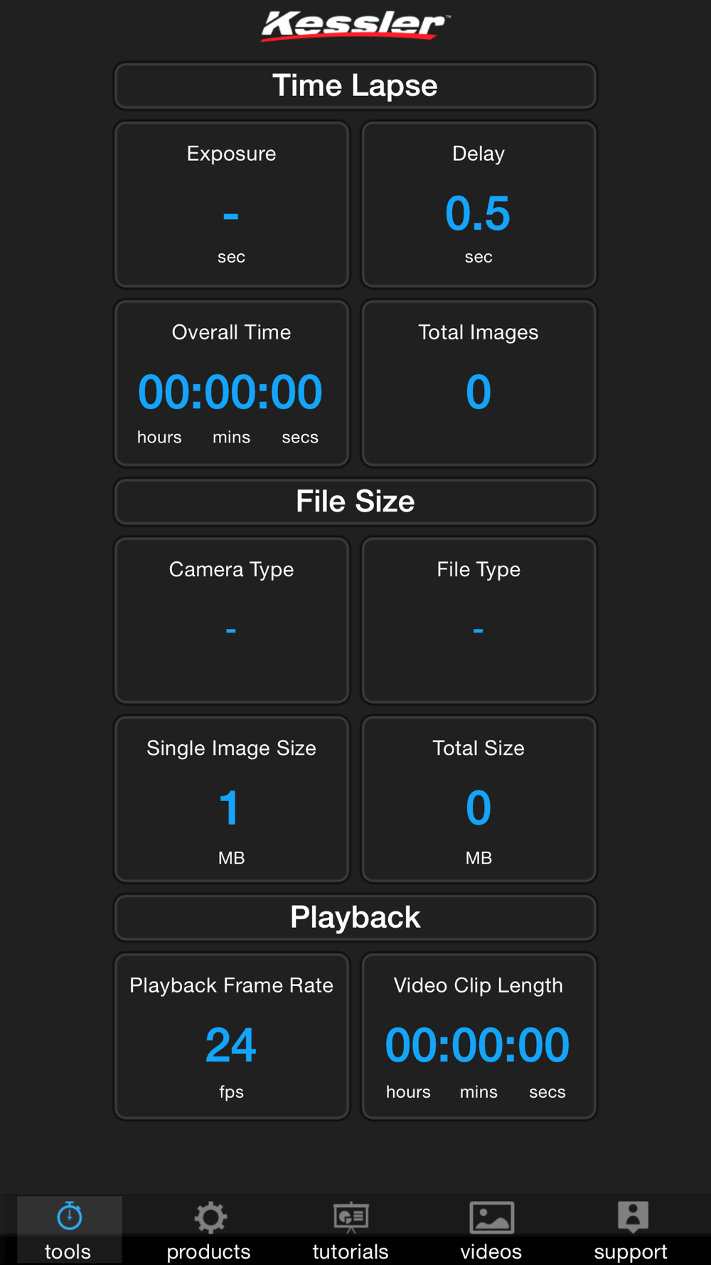Open the tutorials presentation icon

pyautogui.click(x=351, y=1217)
